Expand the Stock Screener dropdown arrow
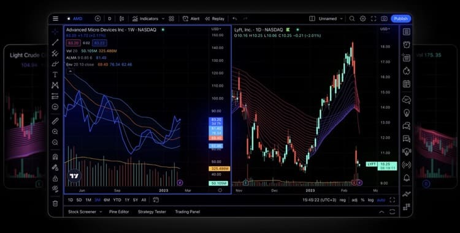Image resolution: width=460 pixels, height=233 pixels. [x=101, y=212]
